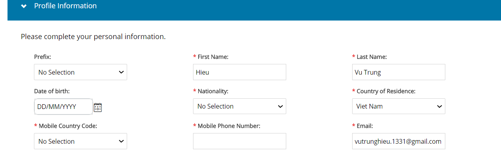Click the DD/MM/YYYY date input box

click(64, 107)
